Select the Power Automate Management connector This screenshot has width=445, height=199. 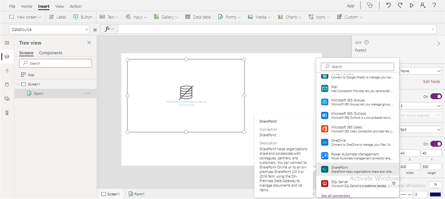[x=358, y=156]
